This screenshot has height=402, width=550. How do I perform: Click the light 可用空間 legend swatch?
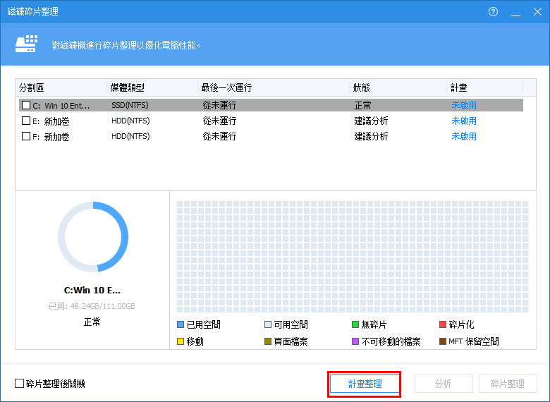click(x=268, y=324)
